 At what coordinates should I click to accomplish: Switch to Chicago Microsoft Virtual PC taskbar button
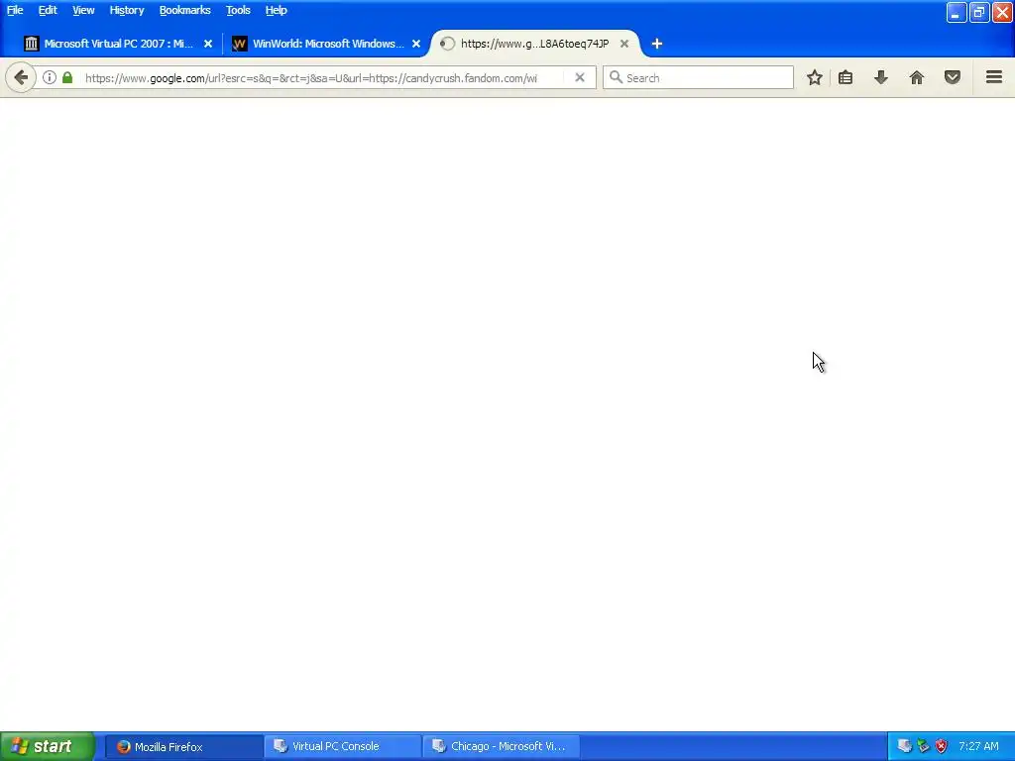502,747
